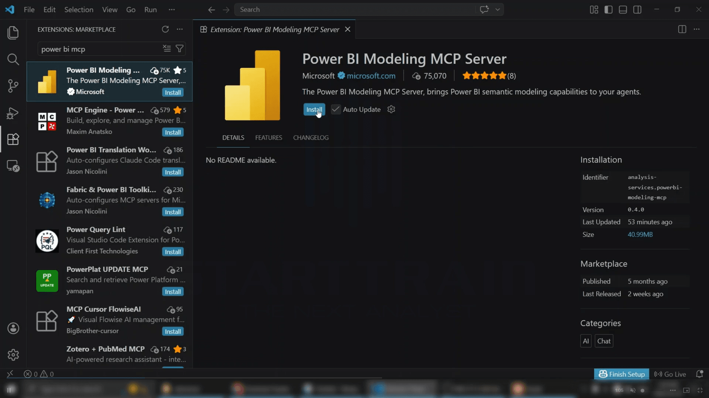Viewport: 709px width, 398px height.
Task: Switch to the FEATURES tab
Action: 269,138
